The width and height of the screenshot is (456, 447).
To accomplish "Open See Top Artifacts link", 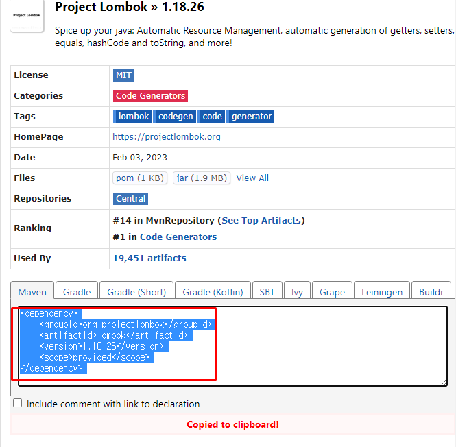I will pos(261,221).
